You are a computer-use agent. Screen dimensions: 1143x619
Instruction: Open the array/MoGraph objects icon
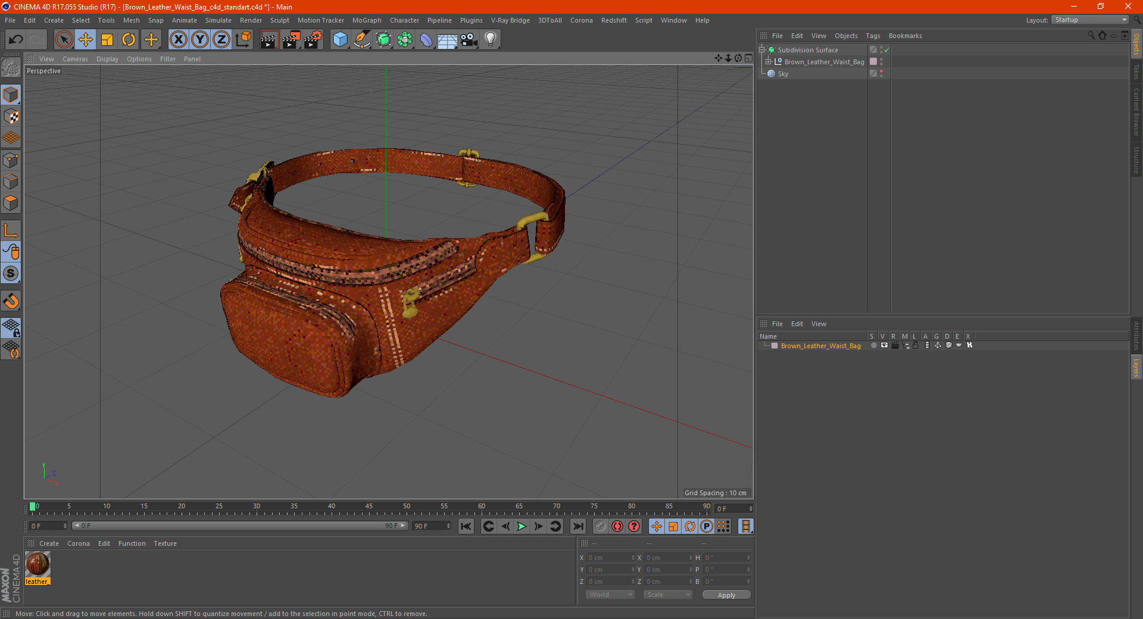[405, 40]
